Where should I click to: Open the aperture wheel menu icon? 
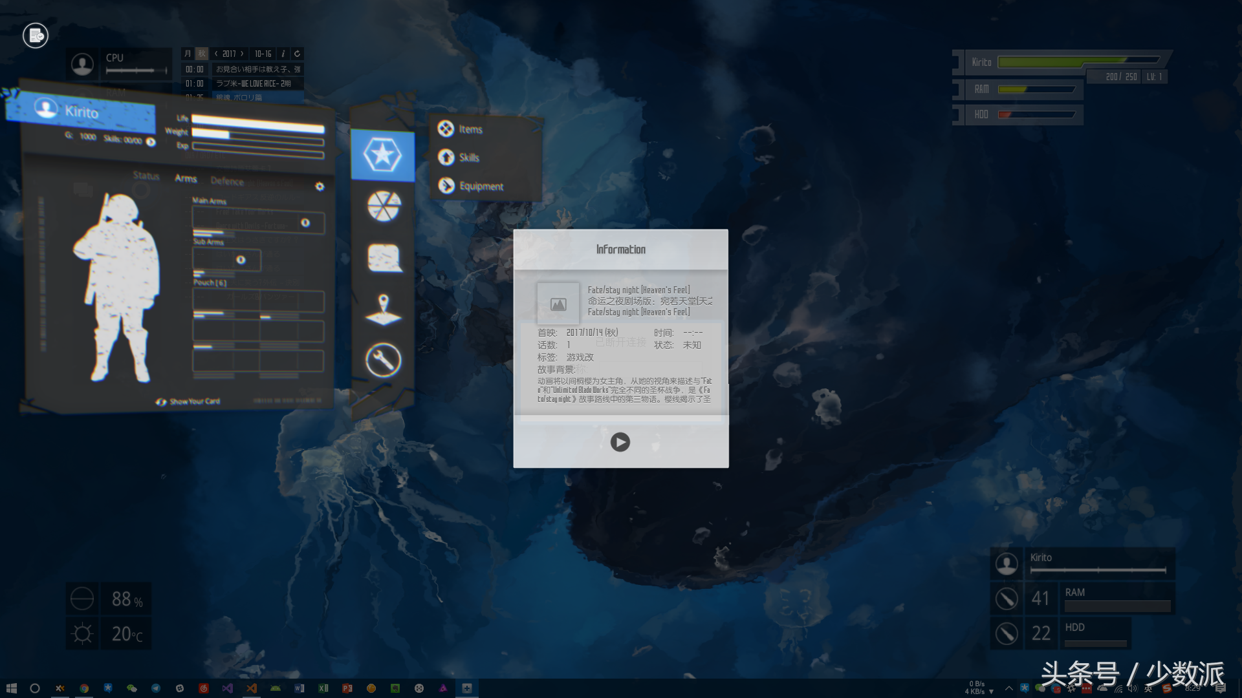[x=384, y=207]
